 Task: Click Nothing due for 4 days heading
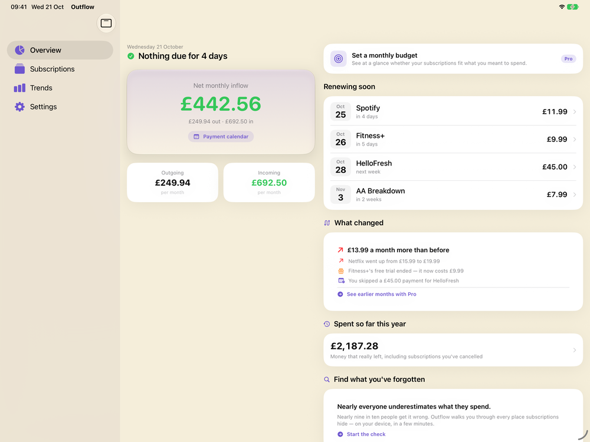click(x=183, y=56)
